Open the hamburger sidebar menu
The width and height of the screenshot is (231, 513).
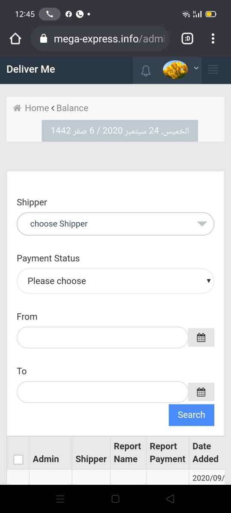[x=213, y=69]
